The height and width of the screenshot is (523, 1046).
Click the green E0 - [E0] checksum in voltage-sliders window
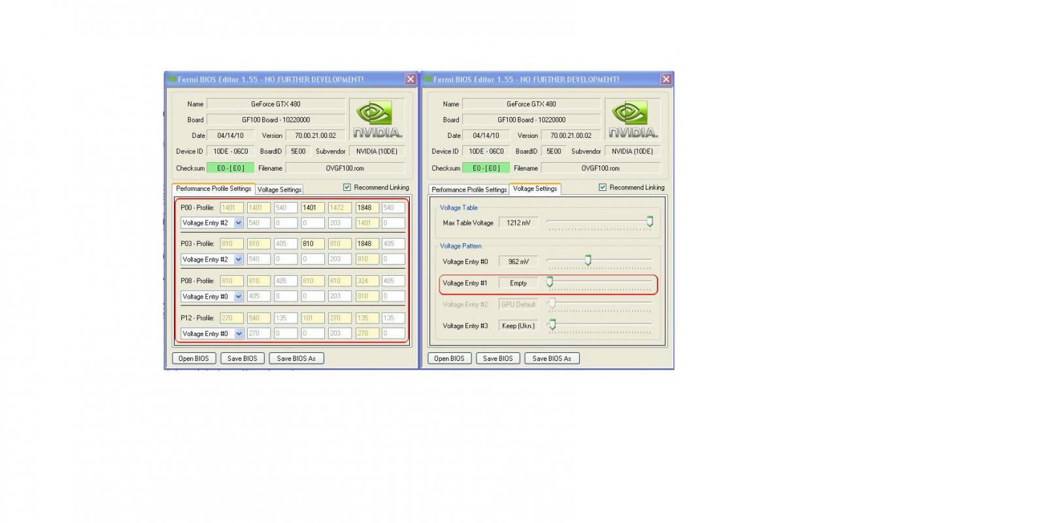486,168
